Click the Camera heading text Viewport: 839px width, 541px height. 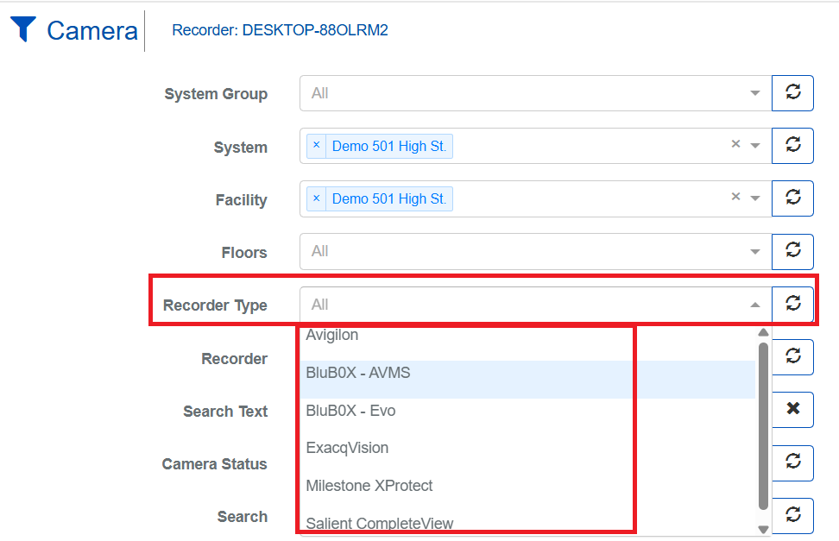[92, 30]
